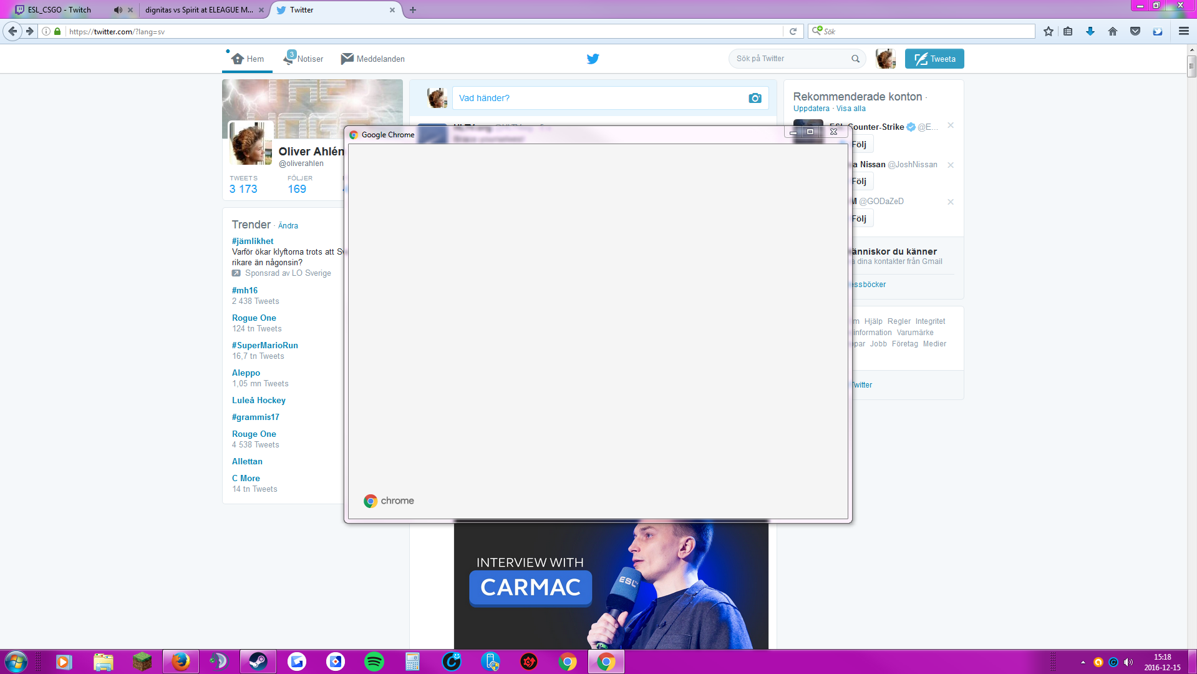Viewport: 1197px width, 674px height.
Task: Open Jobb footer link
Action: point(878,344)
